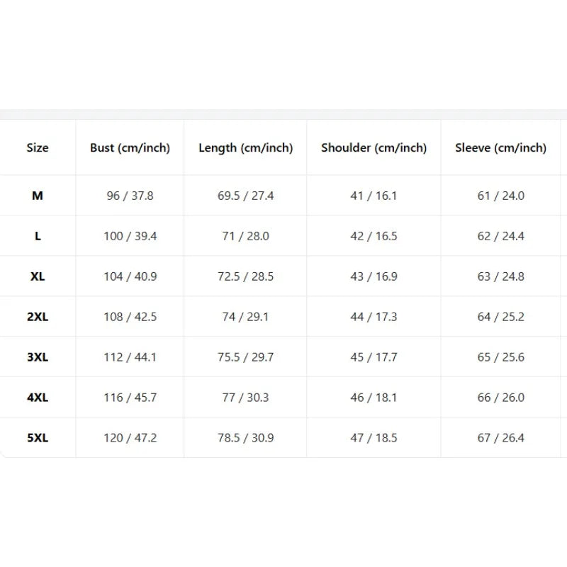This screenshot has width=567, height=567.
Task: Click bust value 112 / 44.1
Action: point(130,357)
